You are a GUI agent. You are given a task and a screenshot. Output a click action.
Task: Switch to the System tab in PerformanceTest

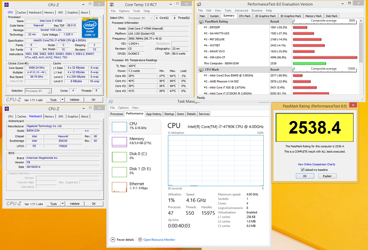tap(214, 16)
